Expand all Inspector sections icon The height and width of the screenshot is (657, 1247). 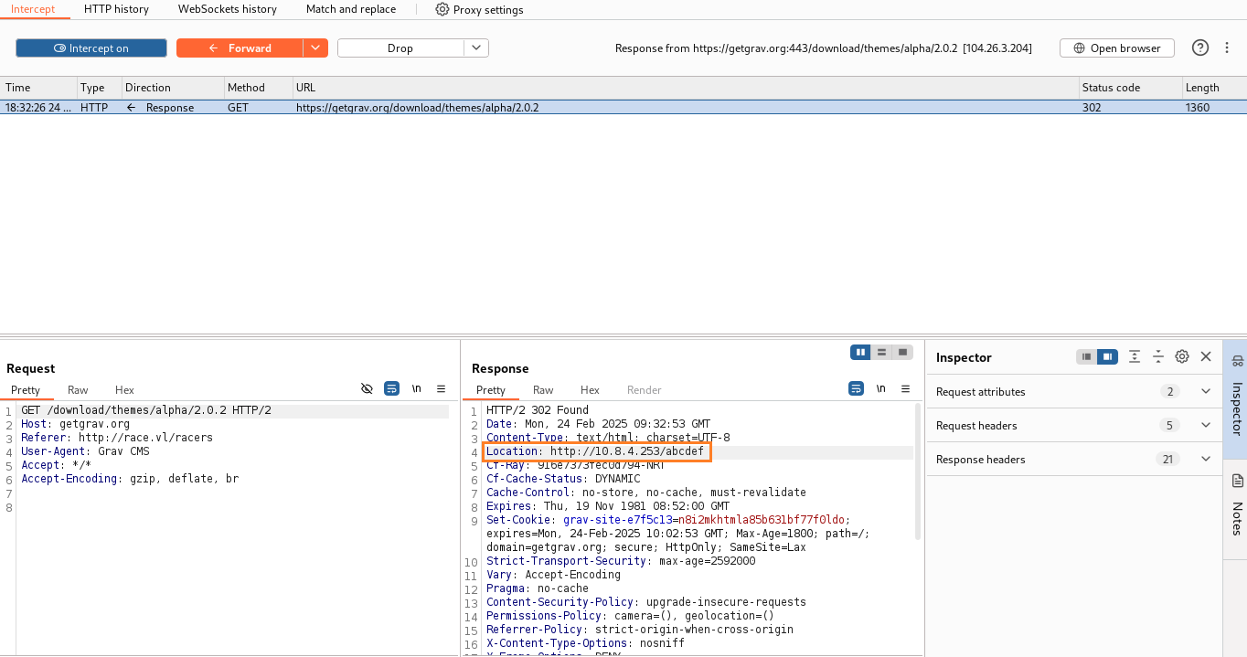(x=1135, y=356)
